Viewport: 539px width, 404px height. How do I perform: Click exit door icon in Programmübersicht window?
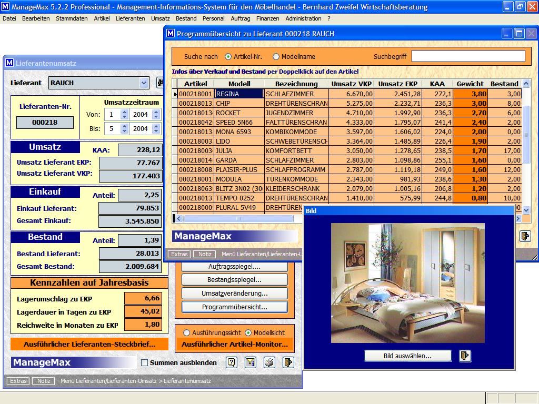525,236
